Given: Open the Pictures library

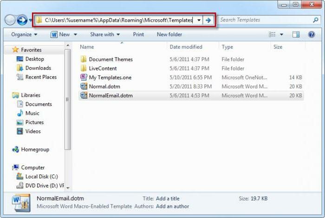Looking at the screenshot, I should coord(34,122).
